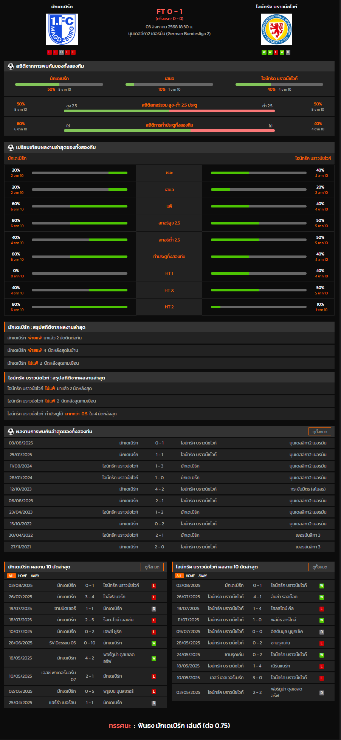
Task: Click the grey D badge under the Magdeburg logo
Action: (x=61, y=52)
